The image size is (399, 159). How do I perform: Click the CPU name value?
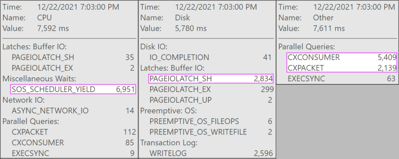point(44,18)
